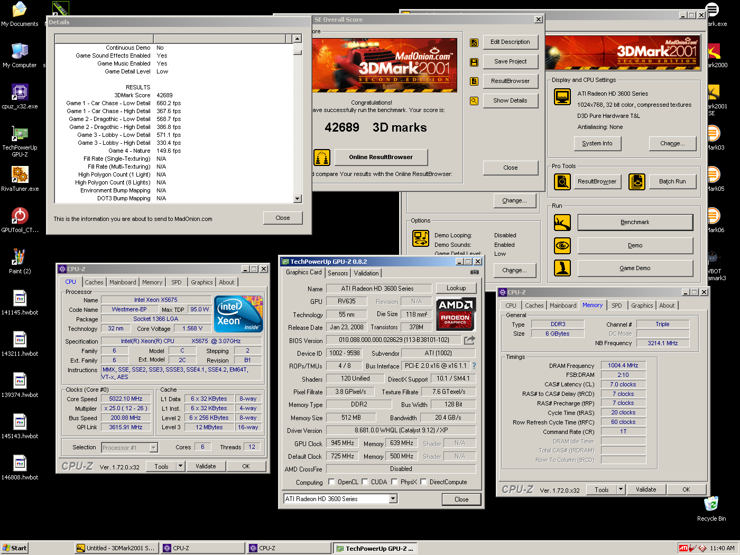Open Sensors tab in GPU-Z
The height and width of the screenshot is (555, 740).
tap(338, 273)
